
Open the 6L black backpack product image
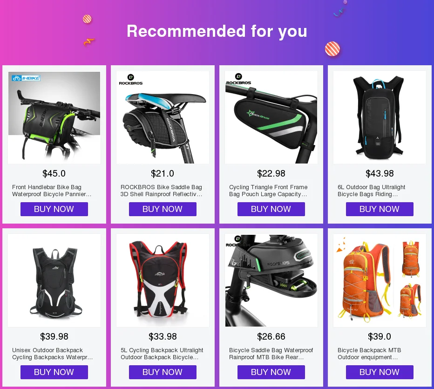(x=380, y=117)
